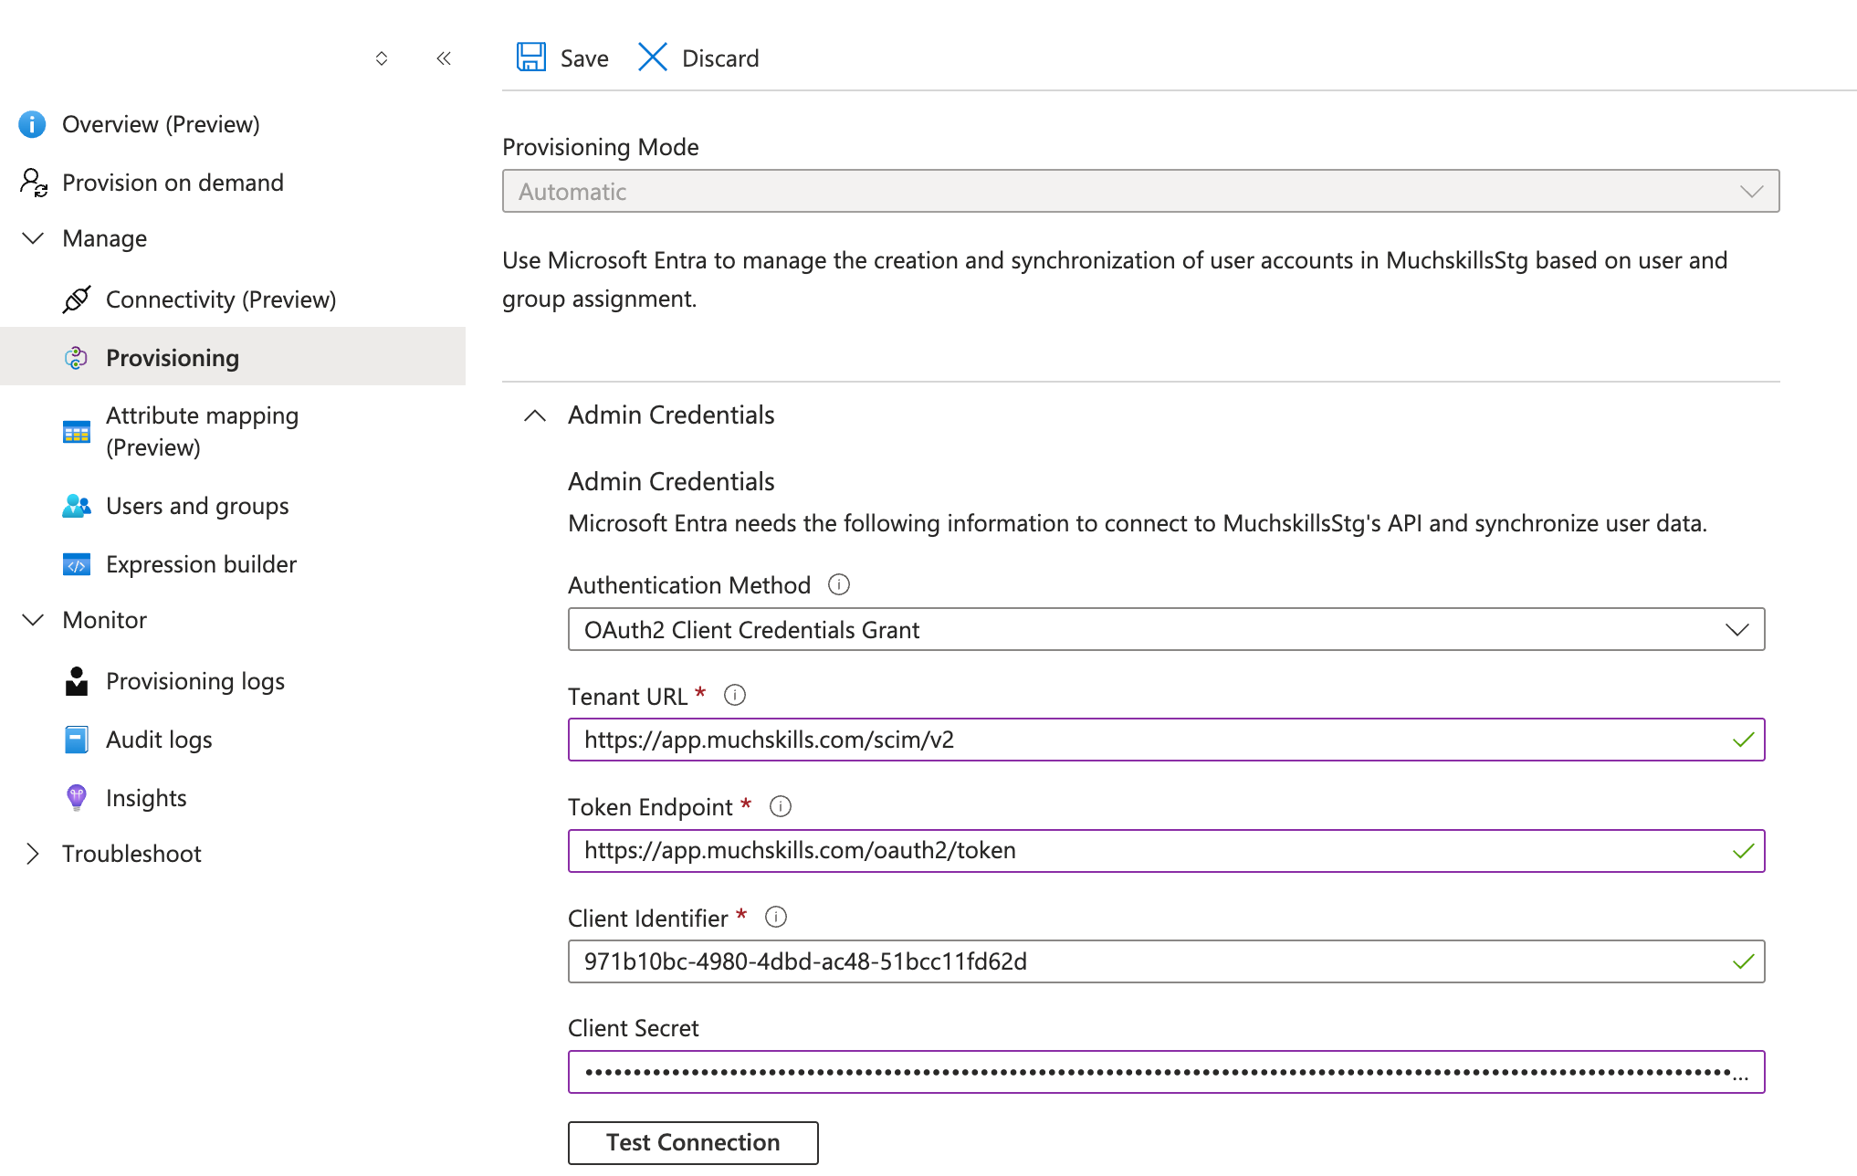
Task: Open the Provisioning Mode dropdown
Action: pyautogui.click(x=1139, y=192)
